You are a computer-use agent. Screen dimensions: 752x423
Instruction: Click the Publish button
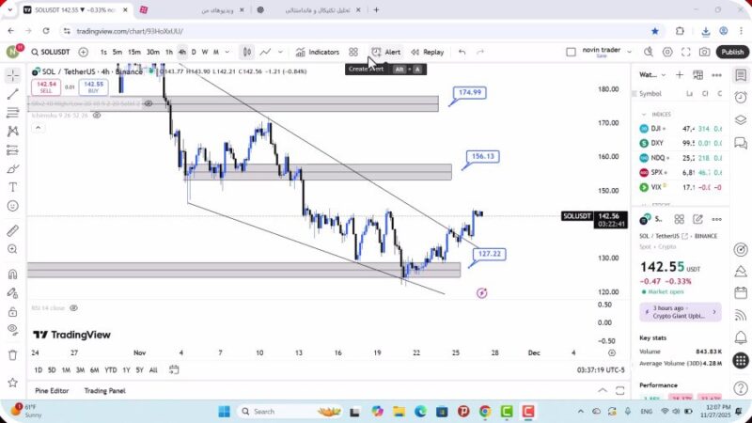tap(731, 53)
